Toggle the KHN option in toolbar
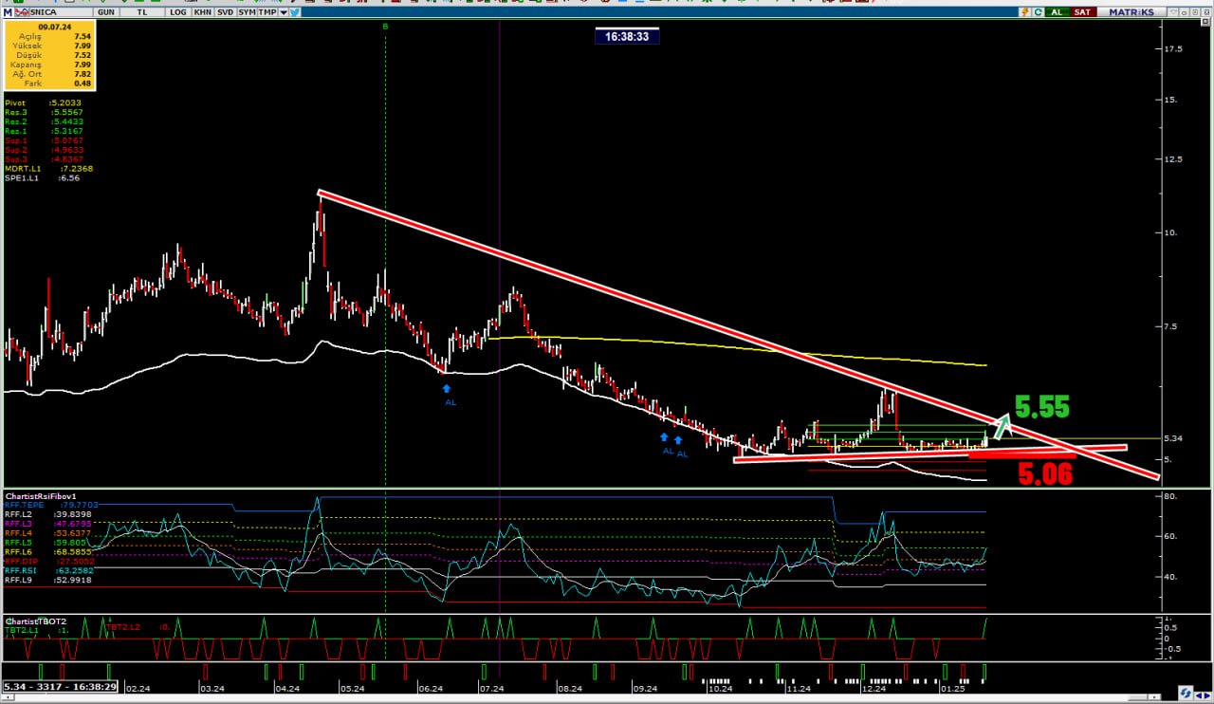Screen dimensions: 1214x704 (x=202, y=11)
